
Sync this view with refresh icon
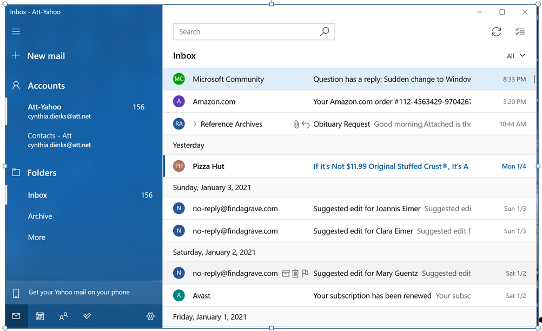497,31
